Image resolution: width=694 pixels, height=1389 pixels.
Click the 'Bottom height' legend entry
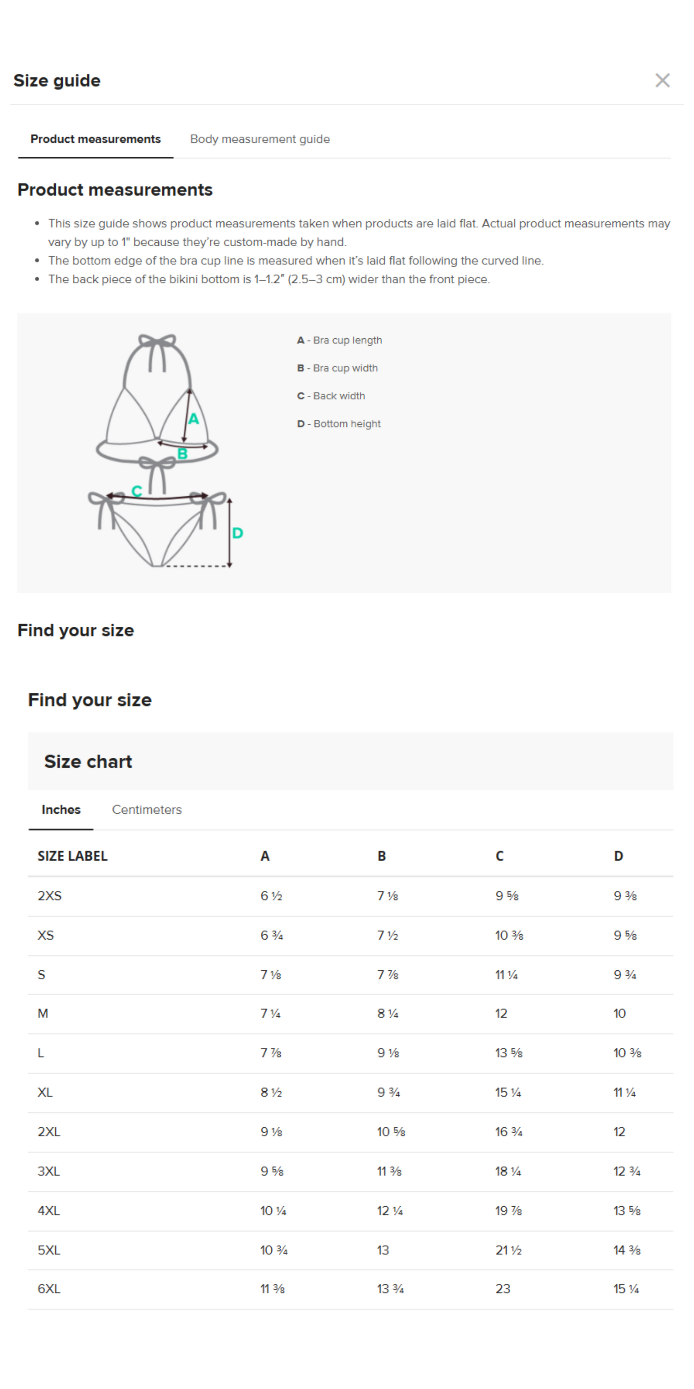coord(339,424)
